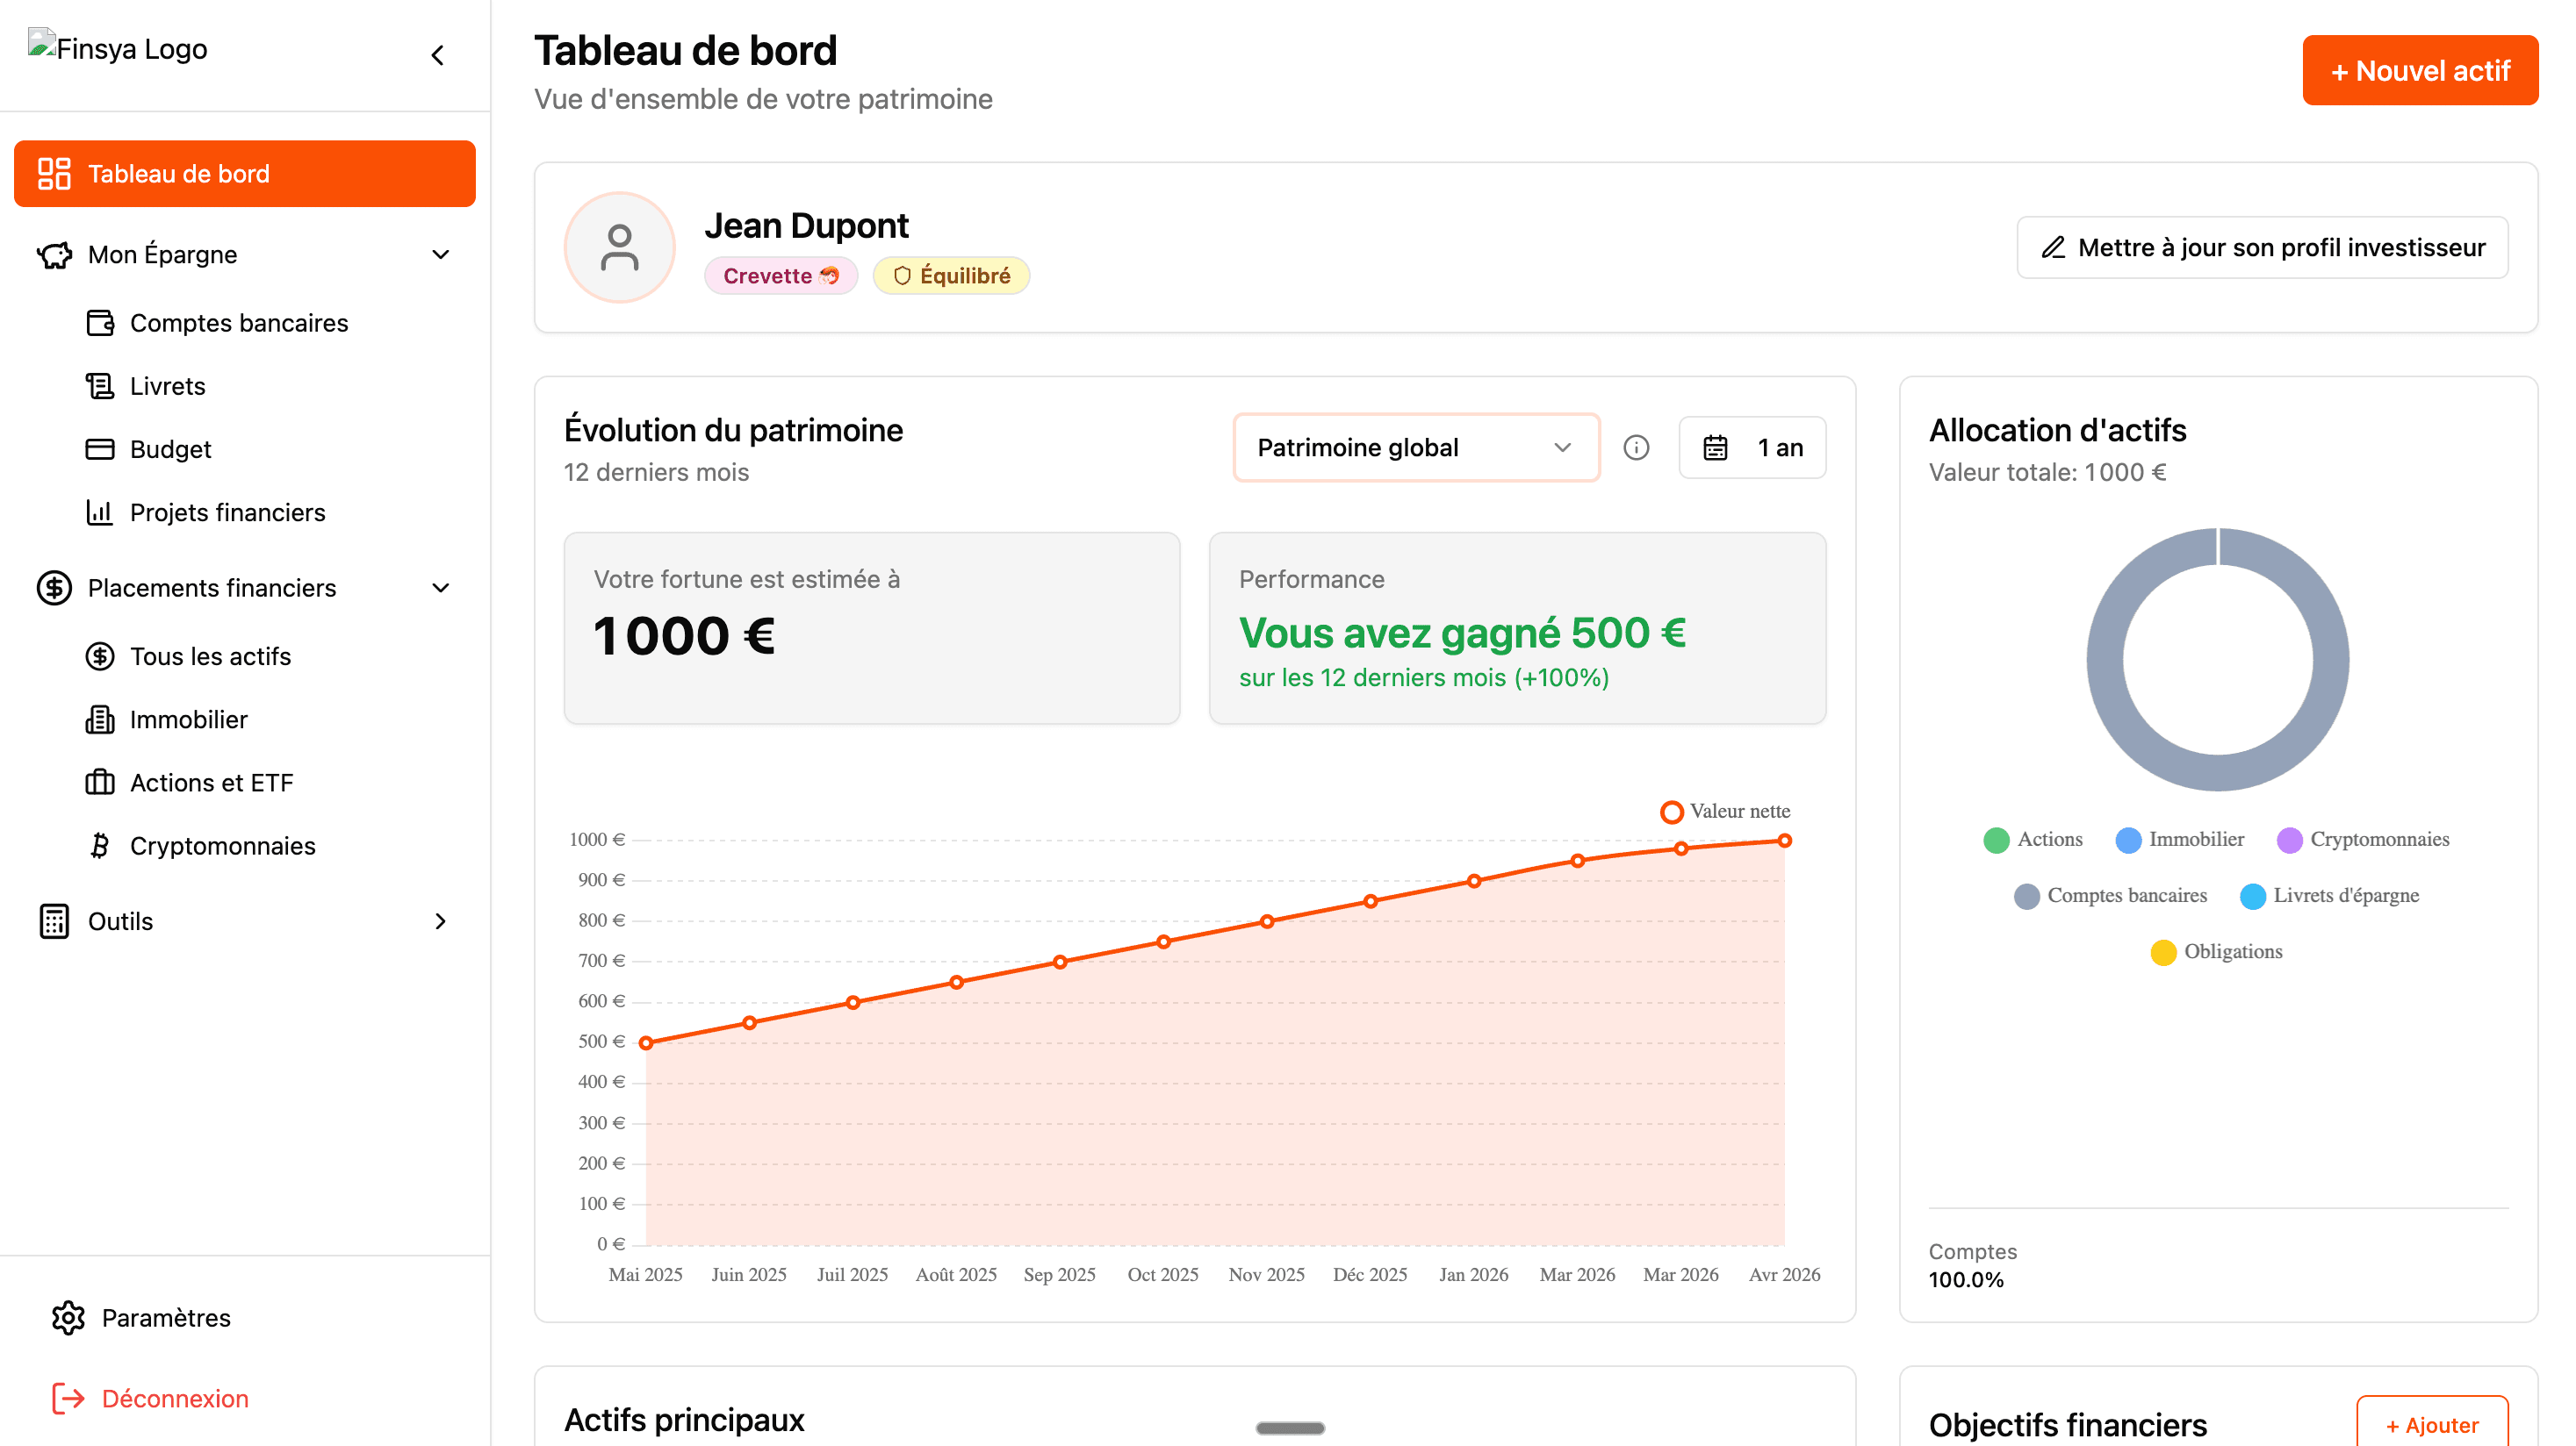The height and width of the screenshot is (1446, 2576).
Task: Open the Patrimoine global dropdown
Action: (1415, 447)
